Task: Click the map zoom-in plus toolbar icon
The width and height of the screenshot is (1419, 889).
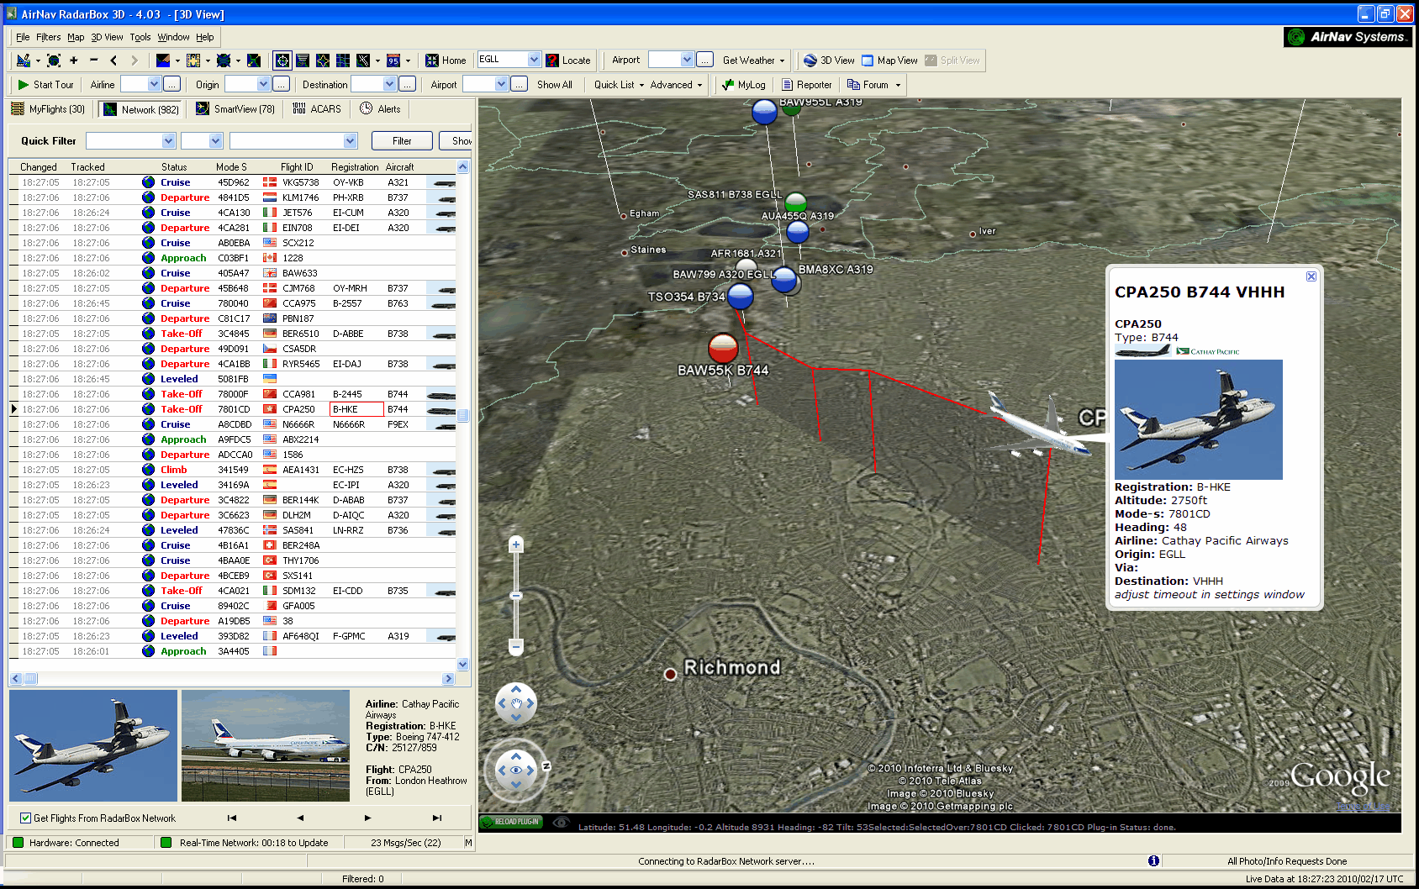Action: coord(74,60)
